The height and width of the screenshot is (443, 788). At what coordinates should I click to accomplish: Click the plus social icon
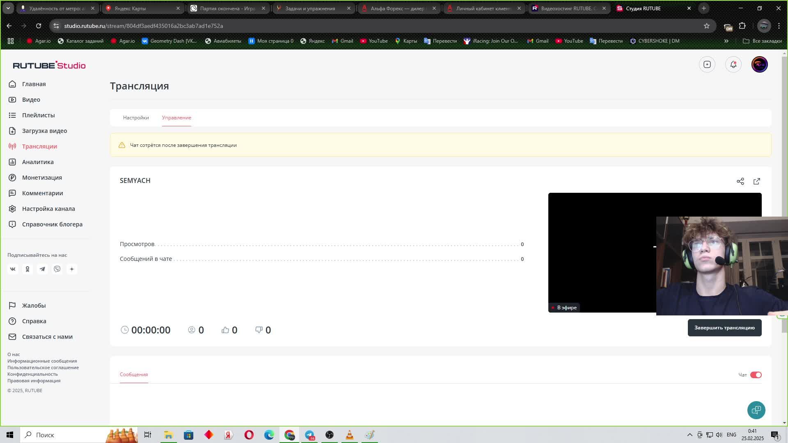point(72,269)
